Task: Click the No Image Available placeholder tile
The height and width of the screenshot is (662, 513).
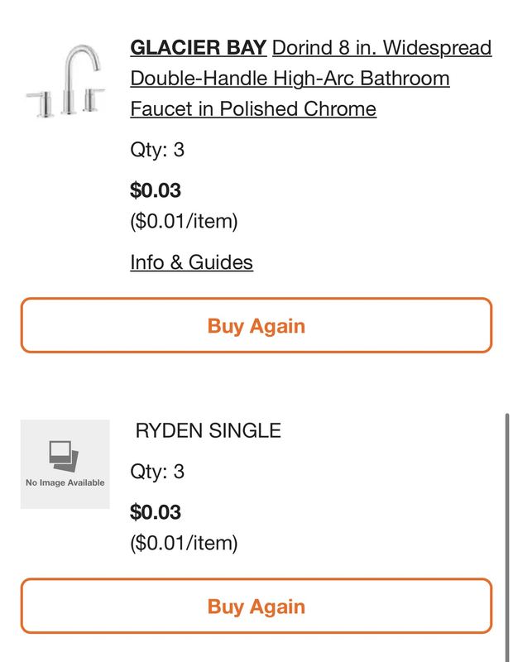Action: (65, 464)
